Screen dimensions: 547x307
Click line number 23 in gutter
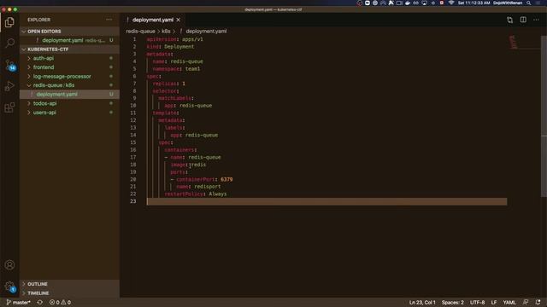[133, 201]
